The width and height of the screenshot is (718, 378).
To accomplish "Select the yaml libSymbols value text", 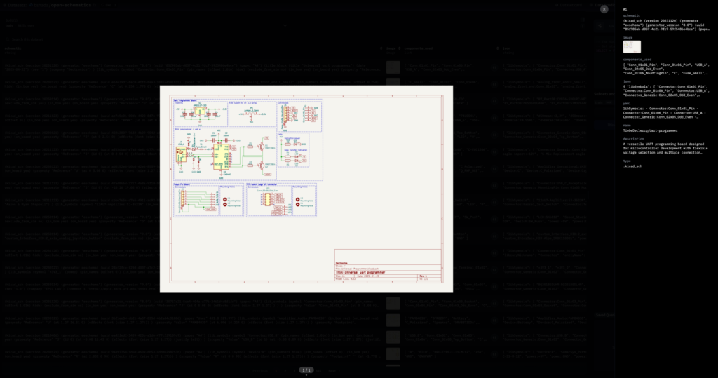I will click(666, 112).
